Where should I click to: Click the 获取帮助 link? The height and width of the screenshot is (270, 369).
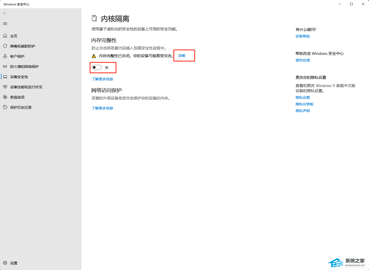click(303, 36)
